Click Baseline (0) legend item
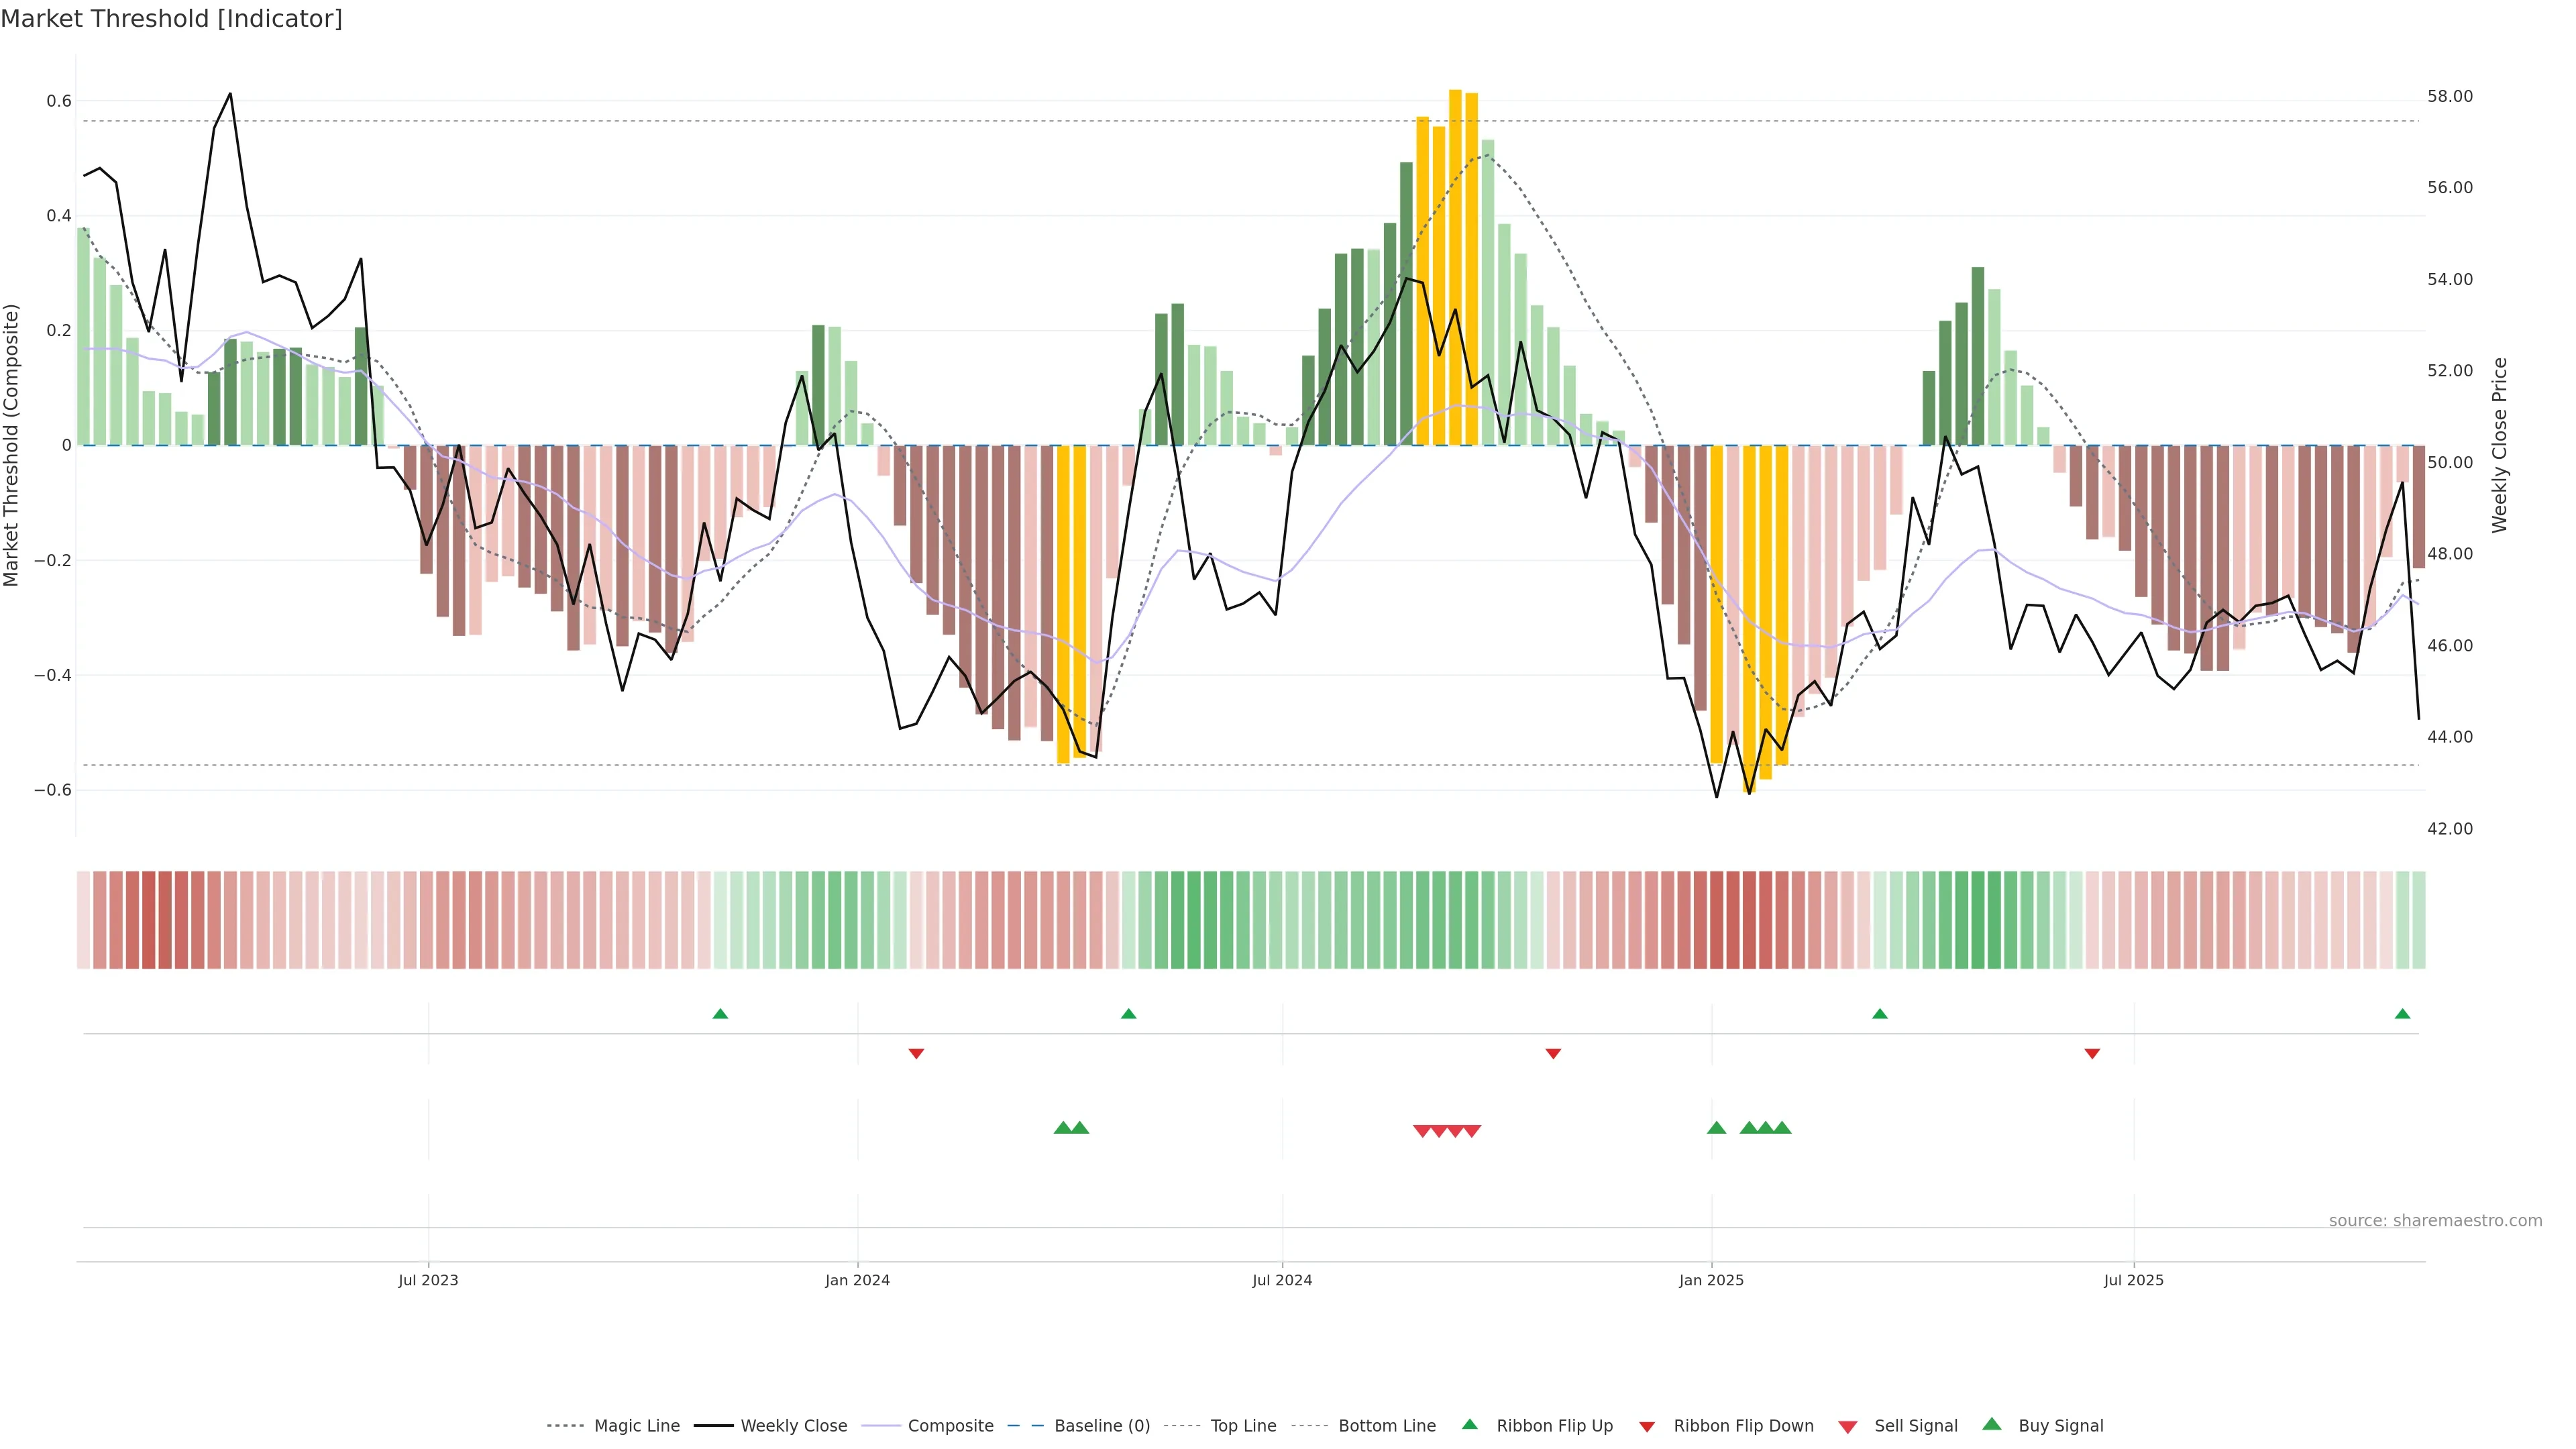Screen dimensions: 2576x1449 click(1101, 1426)
